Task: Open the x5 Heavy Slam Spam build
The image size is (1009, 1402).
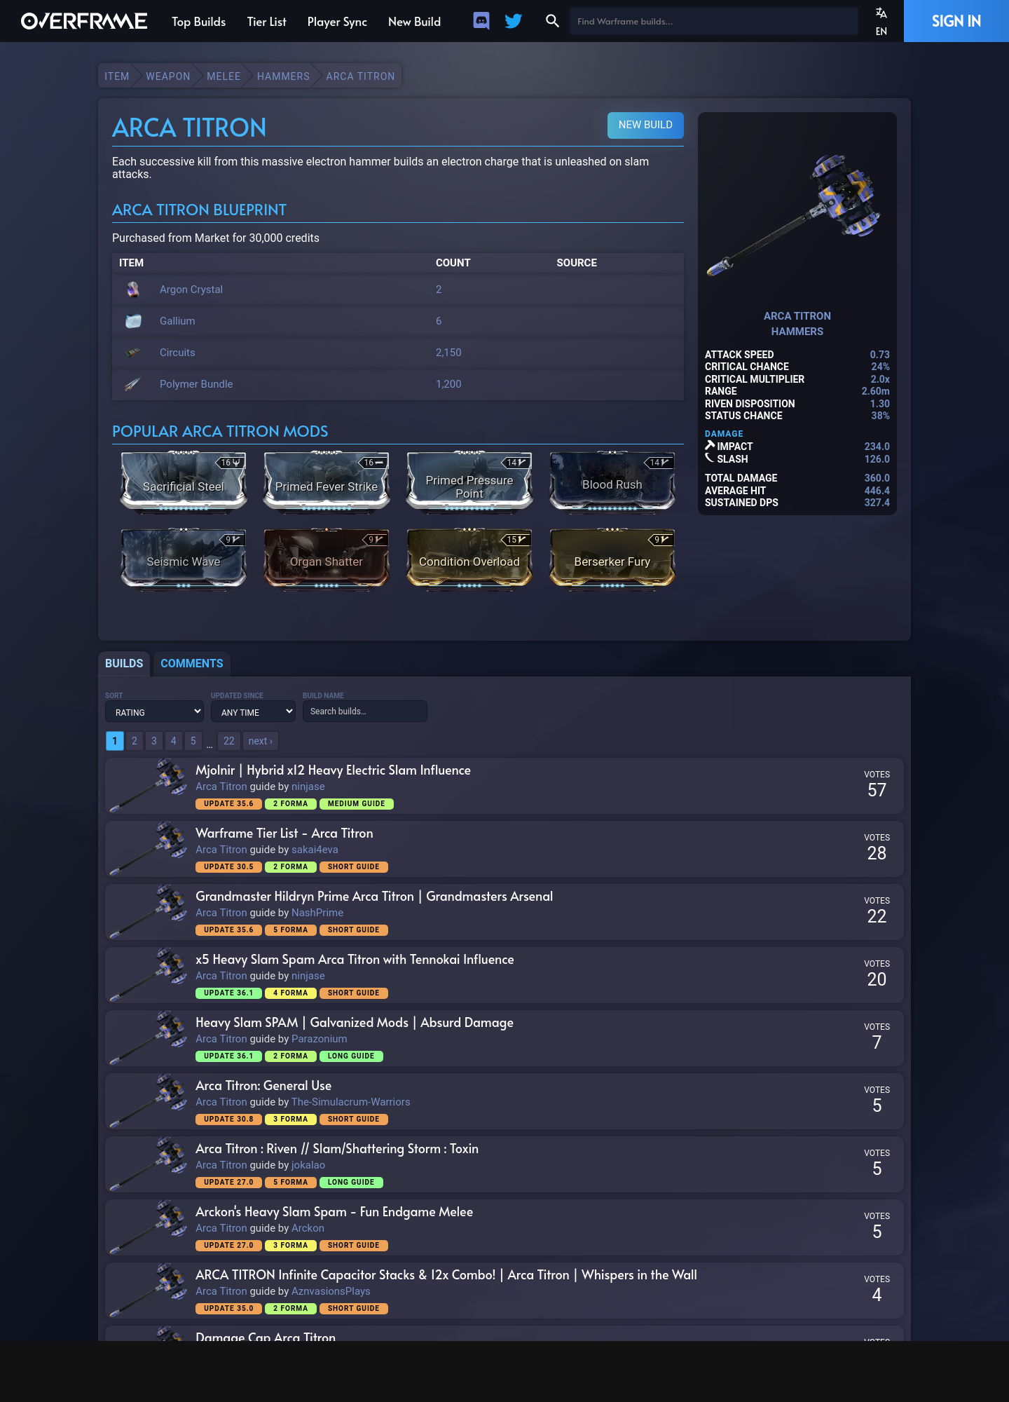Action: click(355, 959)
